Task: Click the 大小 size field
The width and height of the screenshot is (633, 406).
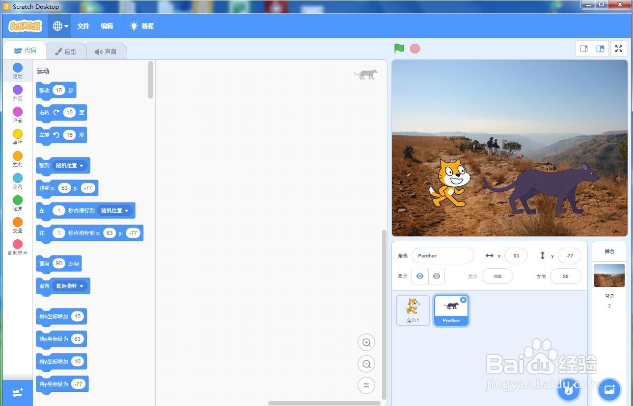Action: tap(497, 276)
